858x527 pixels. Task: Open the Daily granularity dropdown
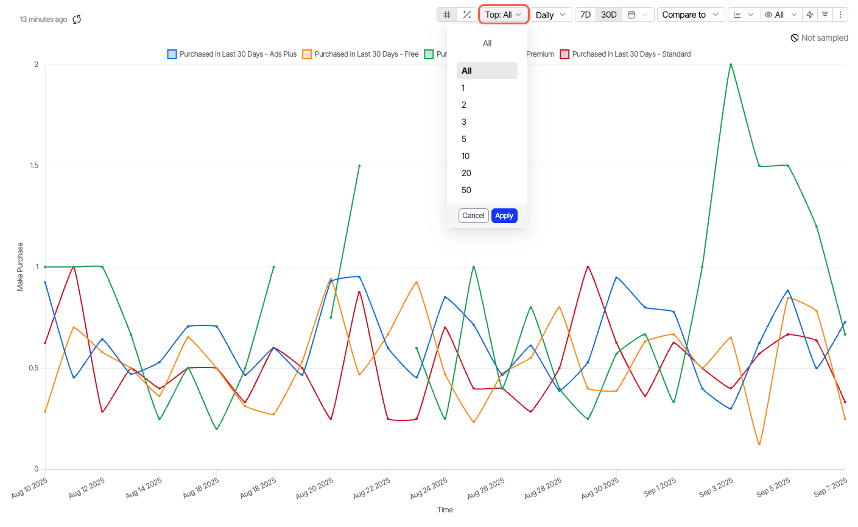tap(550, 15)
